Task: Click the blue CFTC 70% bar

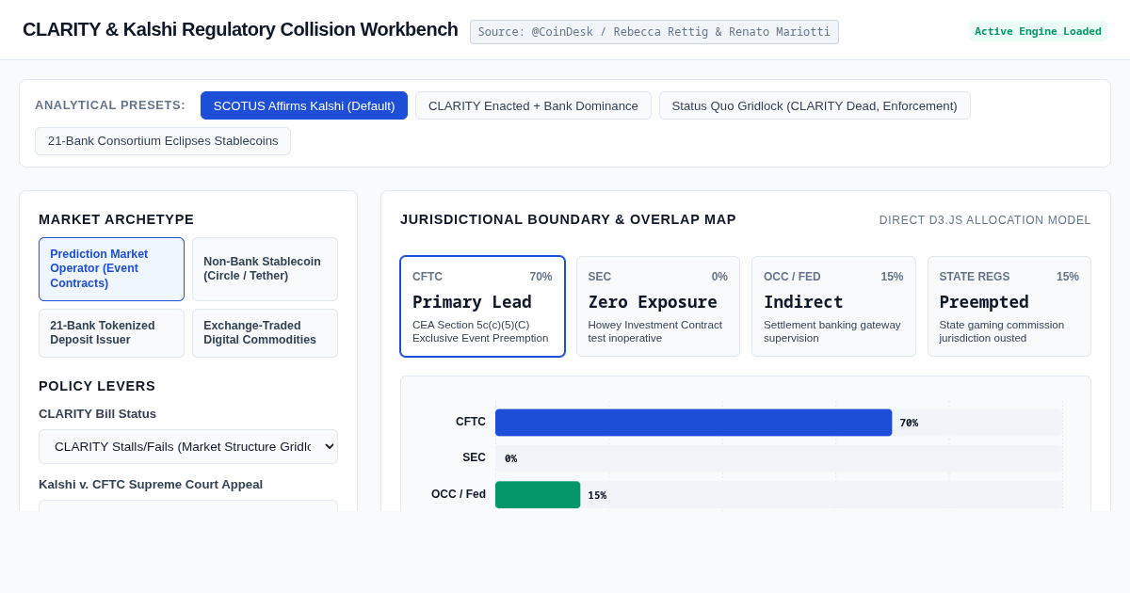Action: pos(693,423)
